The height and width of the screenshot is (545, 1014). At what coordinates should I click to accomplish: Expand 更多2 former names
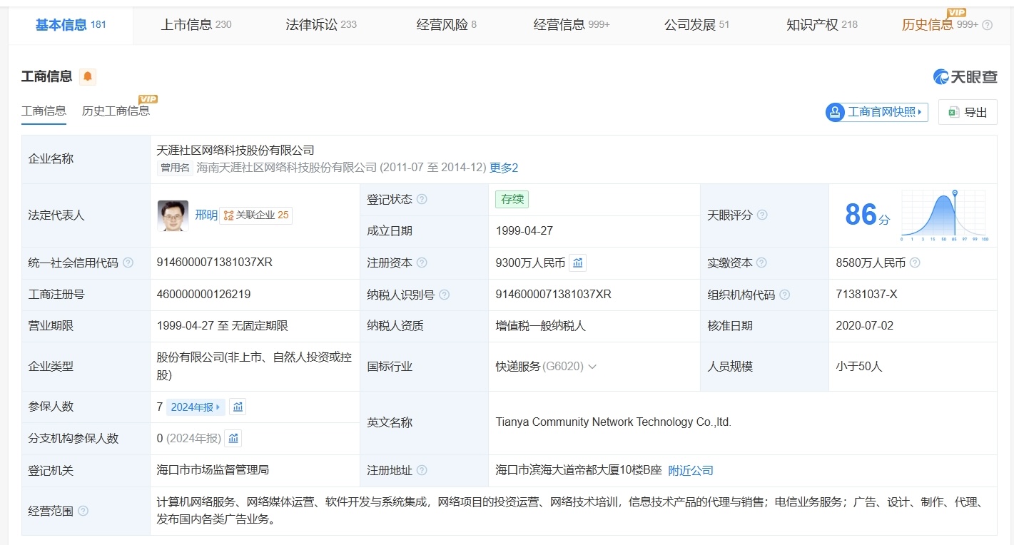504,168
